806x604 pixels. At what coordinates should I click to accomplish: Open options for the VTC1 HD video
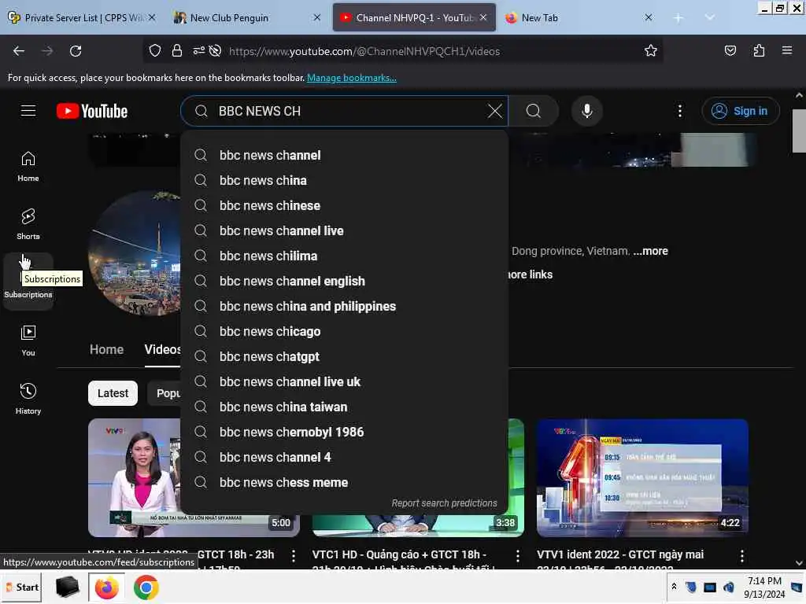click(x=518, y=555)
